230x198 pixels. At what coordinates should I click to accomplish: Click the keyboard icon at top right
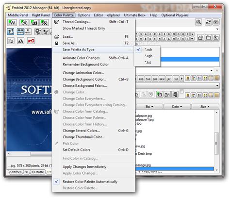216,22
